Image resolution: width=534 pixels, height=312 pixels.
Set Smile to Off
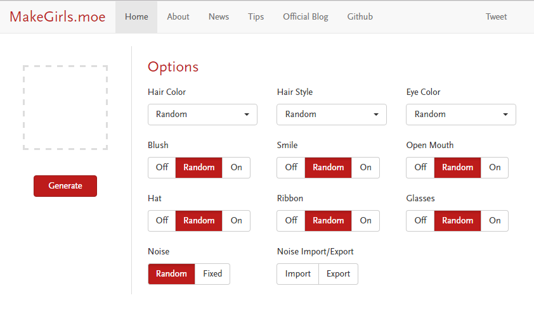pyautogui.click(x=291, y=168)
